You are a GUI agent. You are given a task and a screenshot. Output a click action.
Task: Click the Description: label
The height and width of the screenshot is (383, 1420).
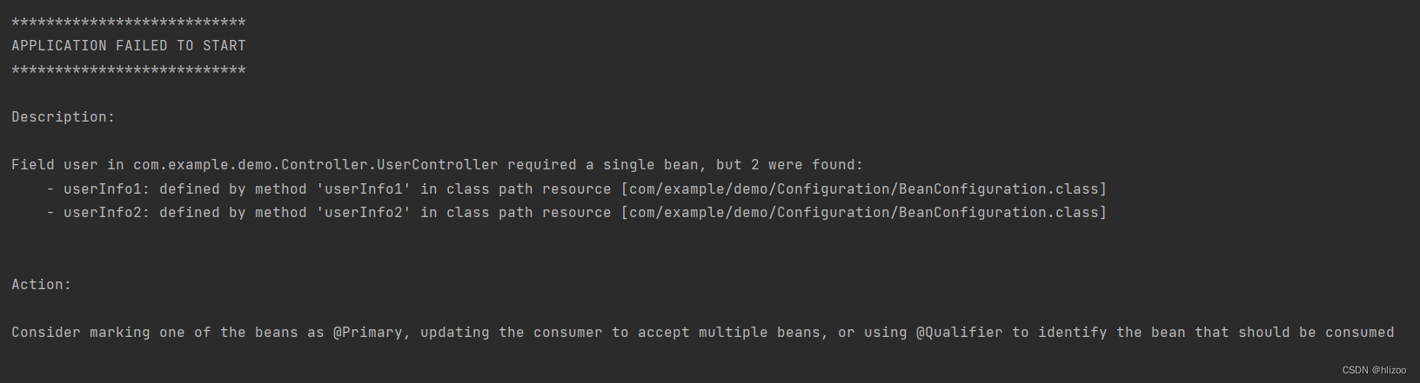[63, 117]
